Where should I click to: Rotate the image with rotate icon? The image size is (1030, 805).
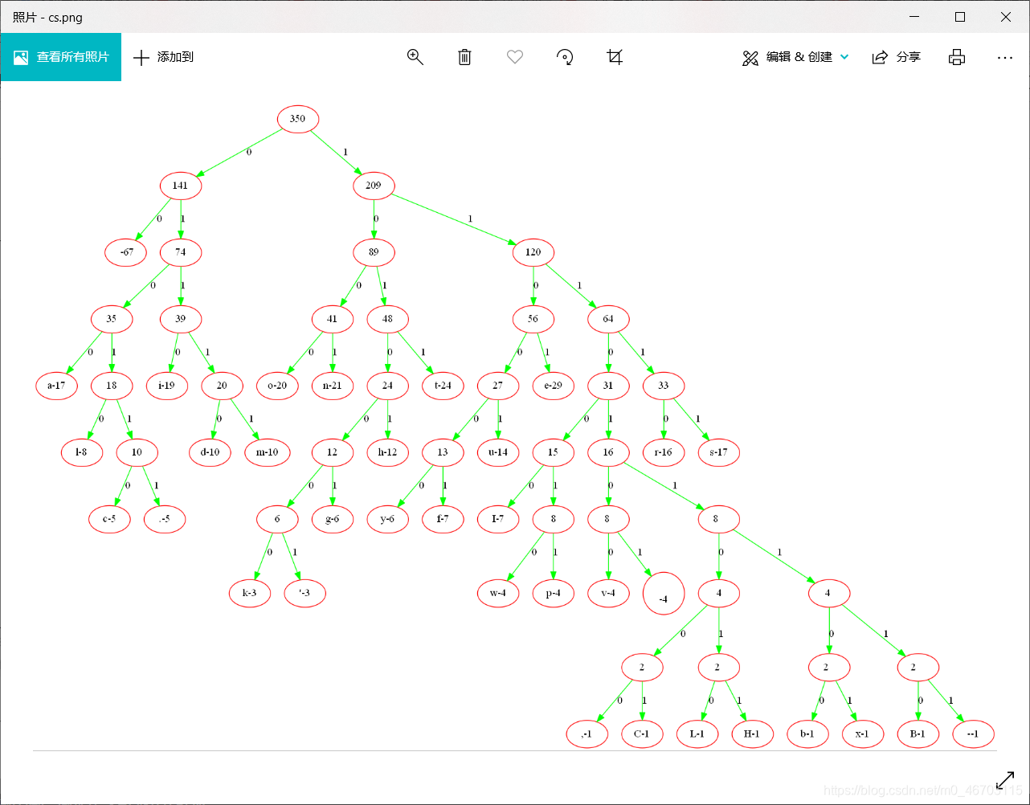pyautogui.click(x=565, y=57)
